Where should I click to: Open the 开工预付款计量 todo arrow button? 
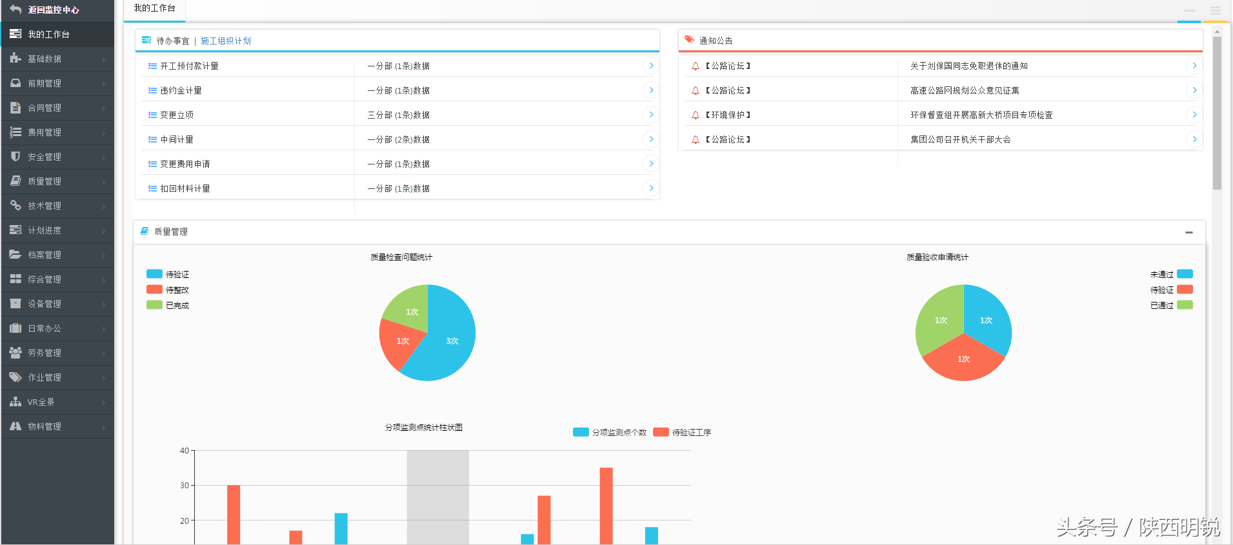[651, 66]
